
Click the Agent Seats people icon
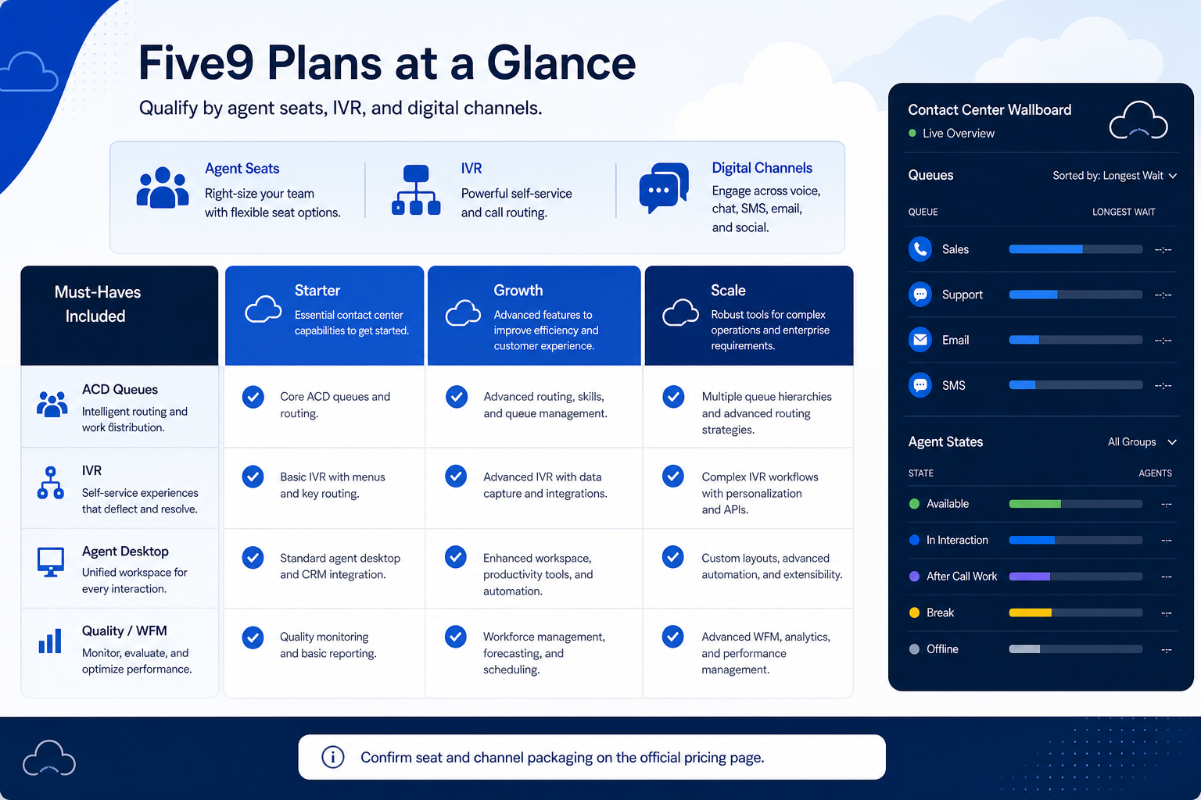(163, 187)
